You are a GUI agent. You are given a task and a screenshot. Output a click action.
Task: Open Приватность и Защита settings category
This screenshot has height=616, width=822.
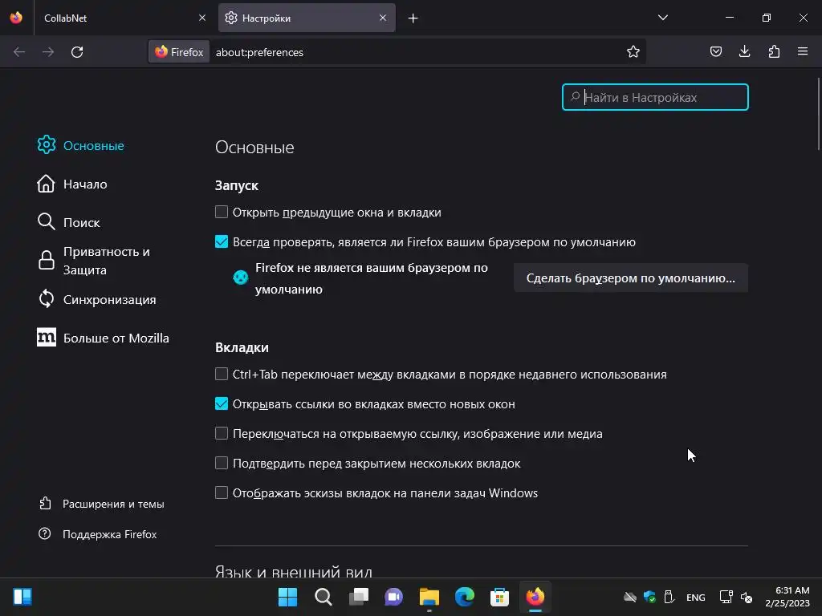coord(95,261)
